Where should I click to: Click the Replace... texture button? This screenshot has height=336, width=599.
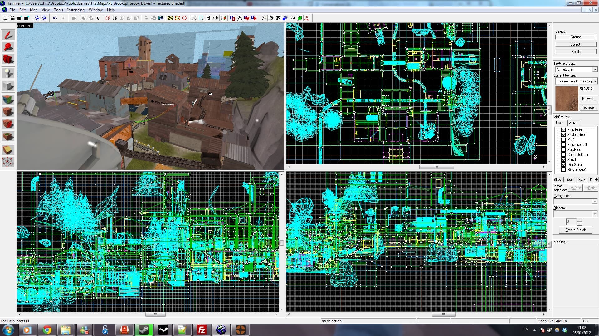click(588, 107)
